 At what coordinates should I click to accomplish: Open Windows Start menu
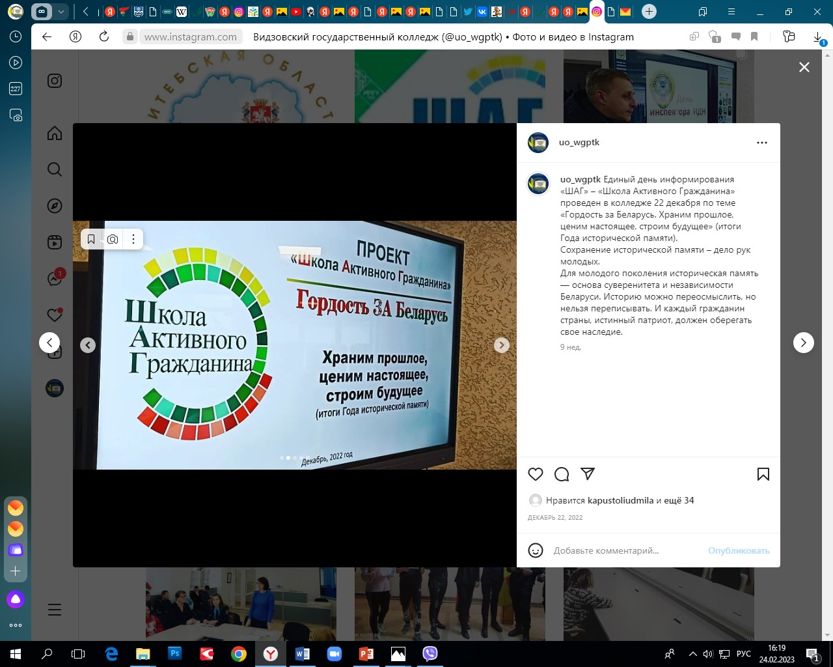pos(16,654)
